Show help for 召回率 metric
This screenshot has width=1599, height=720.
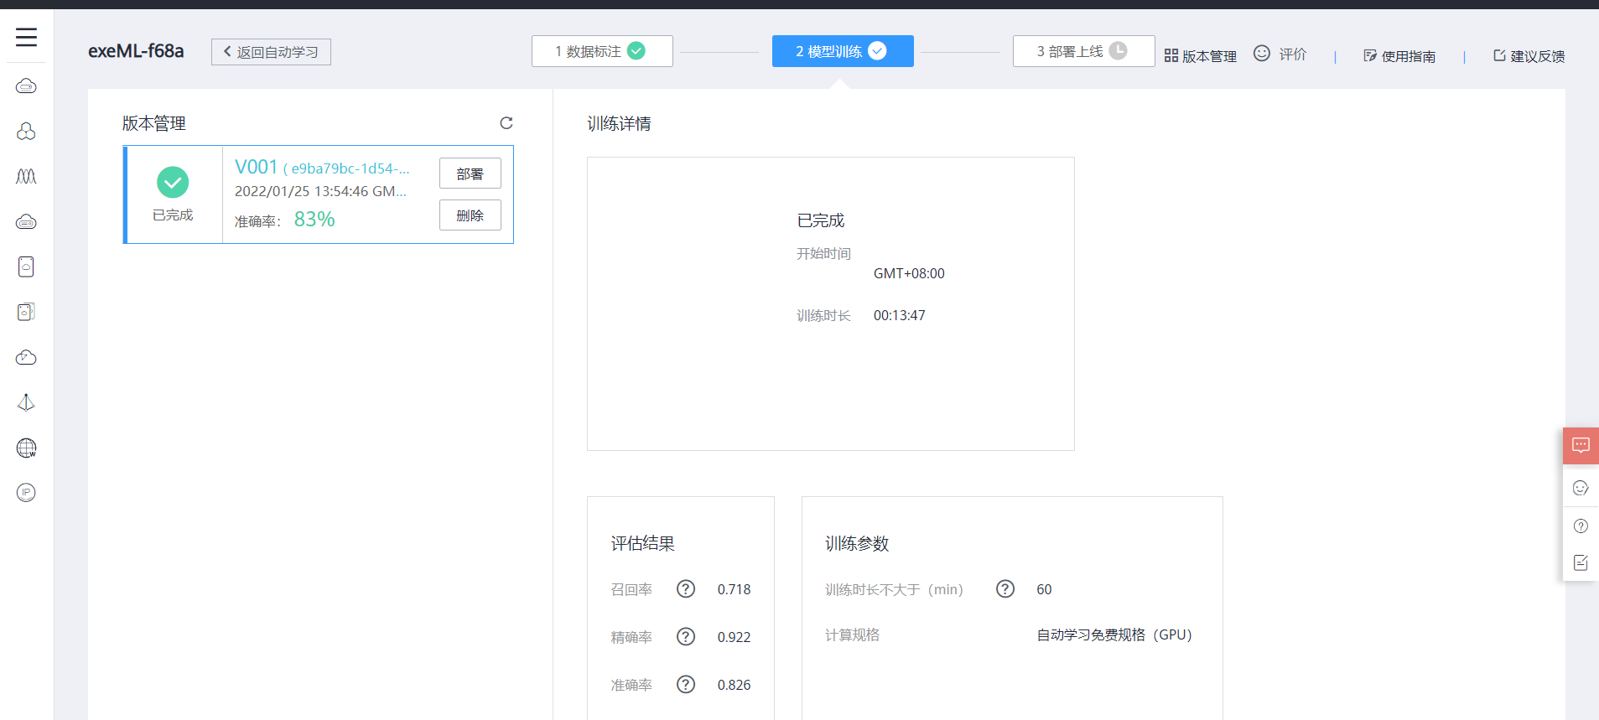(686, 589)
